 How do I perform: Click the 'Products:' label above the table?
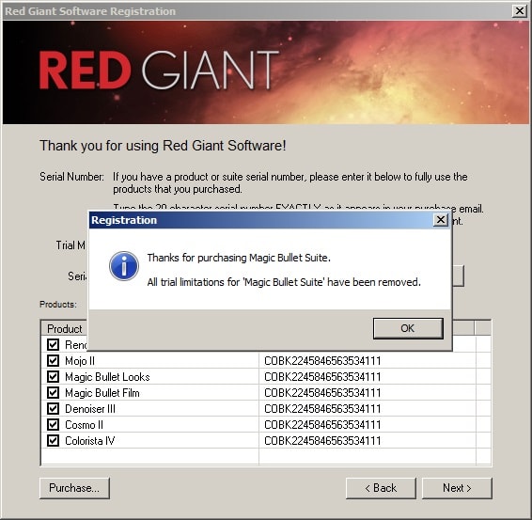(58, 304)
